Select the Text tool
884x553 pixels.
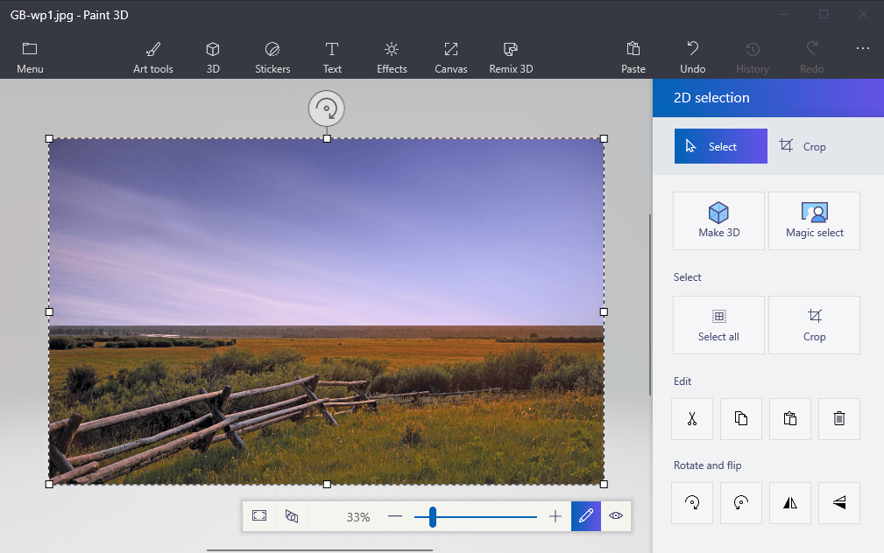click(x=332, y=58)
